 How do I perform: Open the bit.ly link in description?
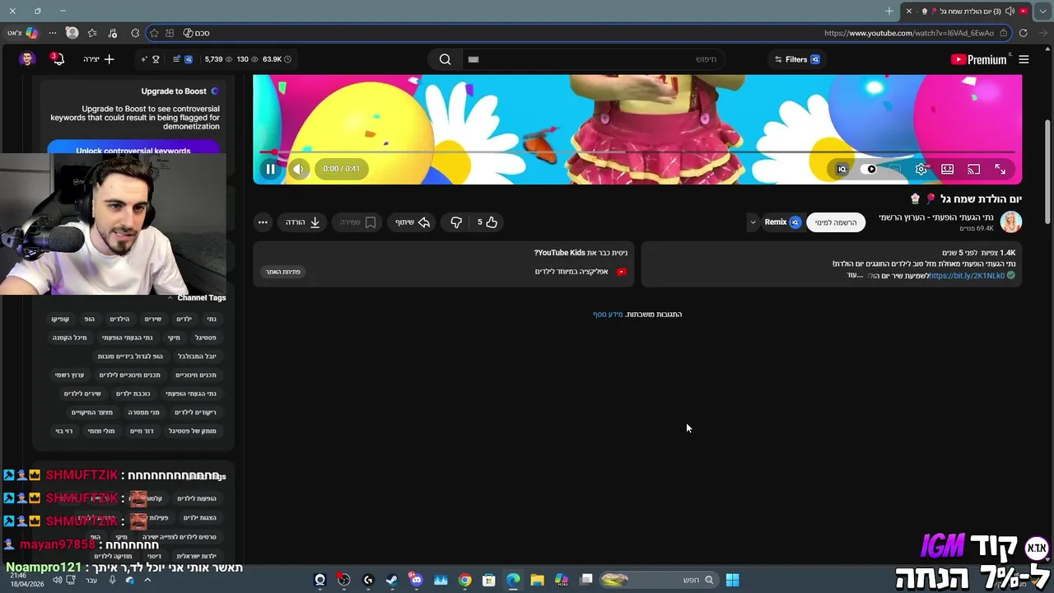(x=967, y=275)
